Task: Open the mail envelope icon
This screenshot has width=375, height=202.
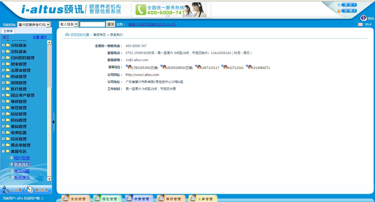Action: coord(360,24)
